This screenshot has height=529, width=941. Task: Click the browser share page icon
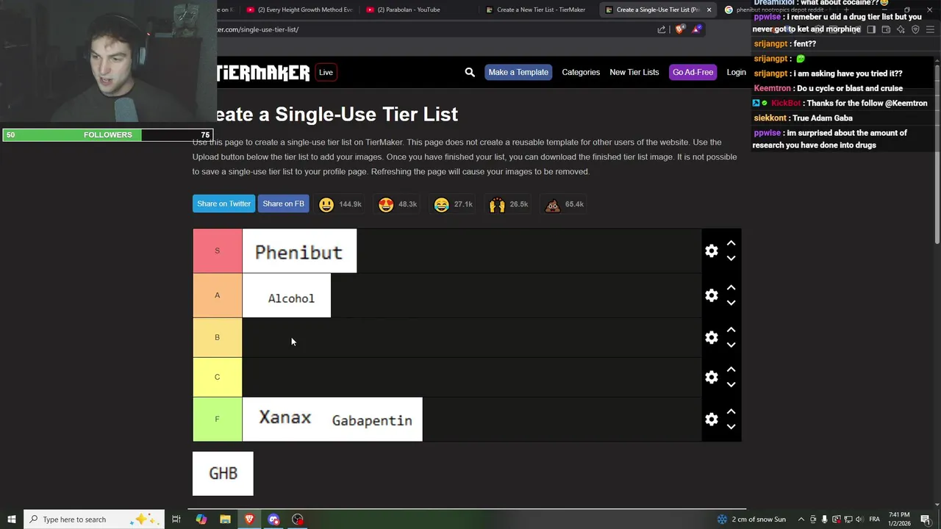[x=662, y=29]
